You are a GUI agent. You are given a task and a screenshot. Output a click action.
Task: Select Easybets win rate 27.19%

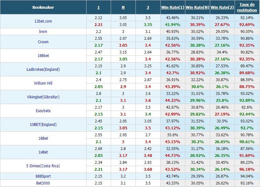coord(222,114)
